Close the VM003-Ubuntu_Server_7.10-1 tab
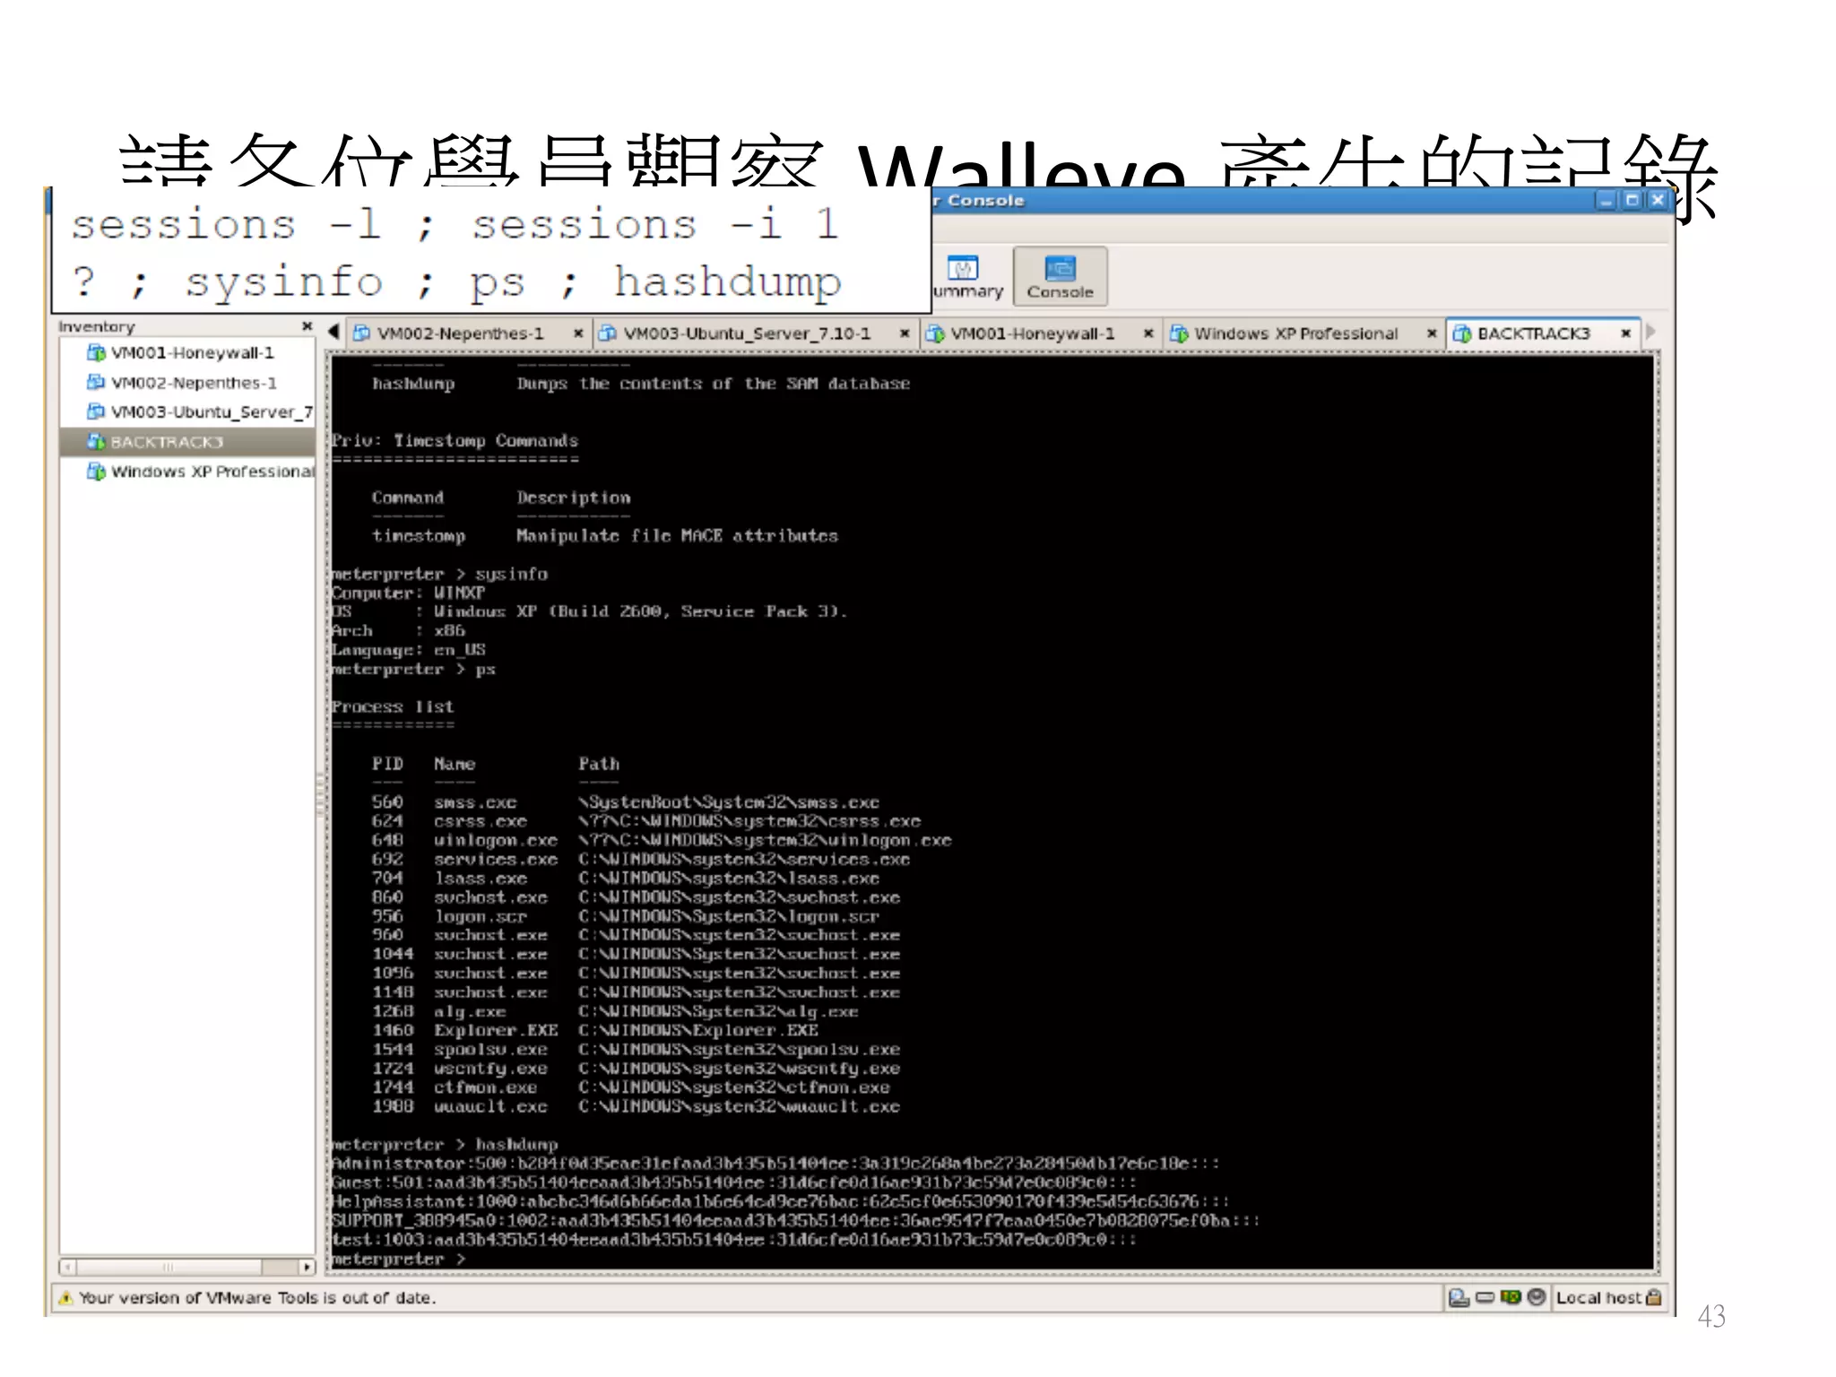 coord(905,333)
